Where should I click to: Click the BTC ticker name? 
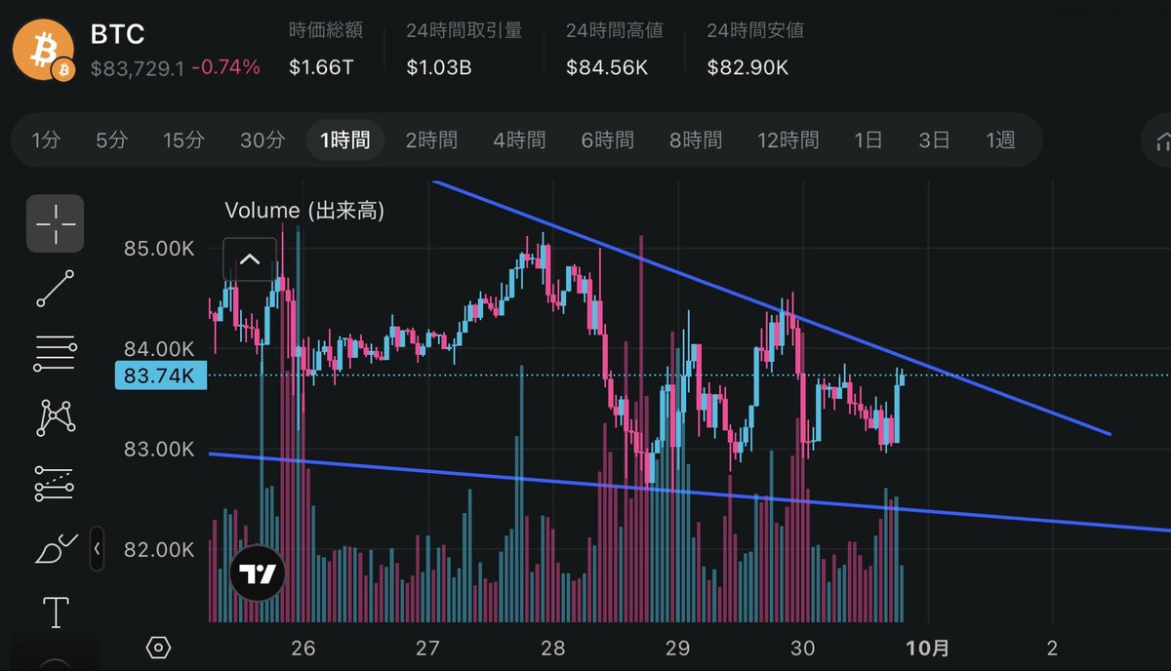[x=117, y=34]
